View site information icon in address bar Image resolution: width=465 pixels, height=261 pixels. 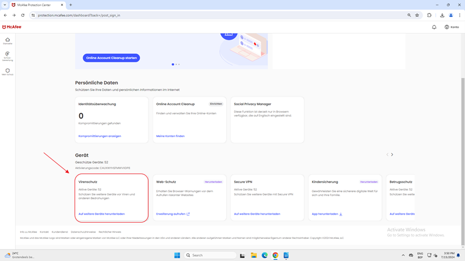33,16
